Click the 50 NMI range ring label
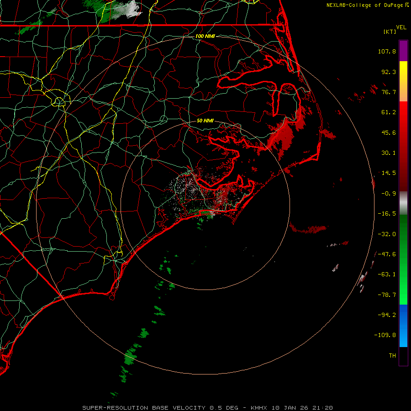This screenshot has width=411, height=411. [205, 121]
